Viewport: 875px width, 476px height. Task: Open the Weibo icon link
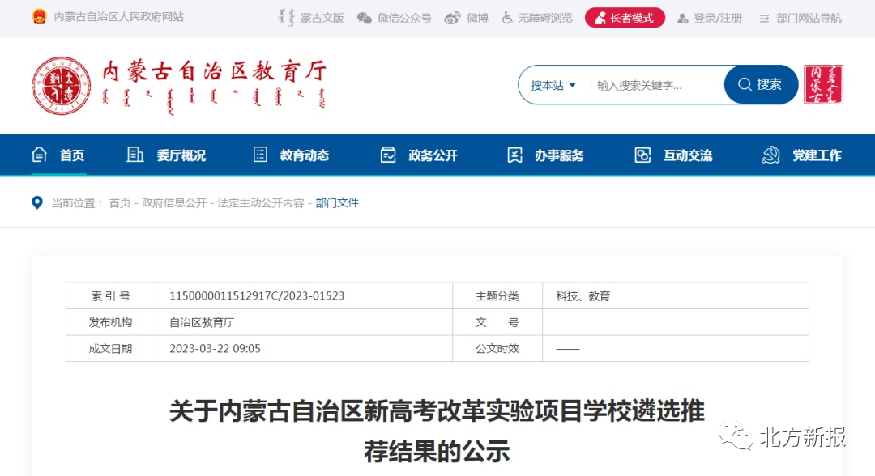pos(452,18)
